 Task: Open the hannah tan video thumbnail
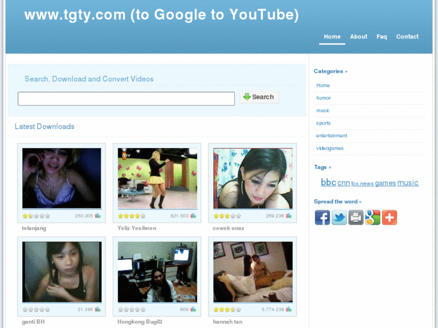pos(253,272)
